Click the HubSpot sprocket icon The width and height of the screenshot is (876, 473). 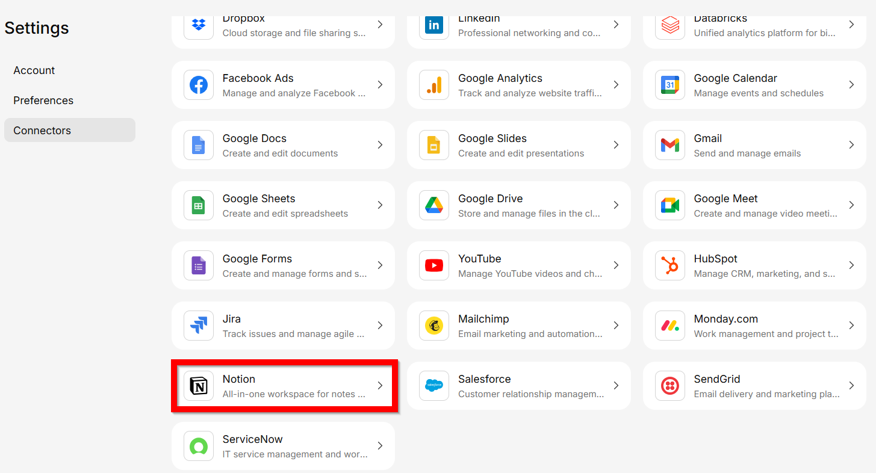(669, 265)
